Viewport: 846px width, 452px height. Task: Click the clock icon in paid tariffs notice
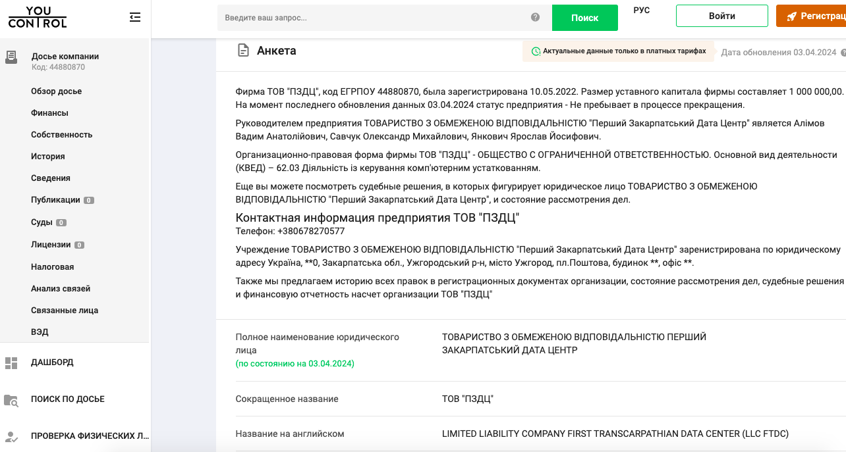click(x=536, y=51)
